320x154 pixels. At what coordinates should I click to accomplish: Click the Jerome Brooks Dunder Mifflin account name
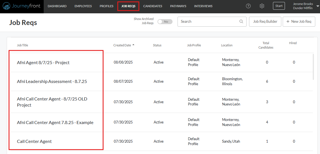[x=303, y=6]
